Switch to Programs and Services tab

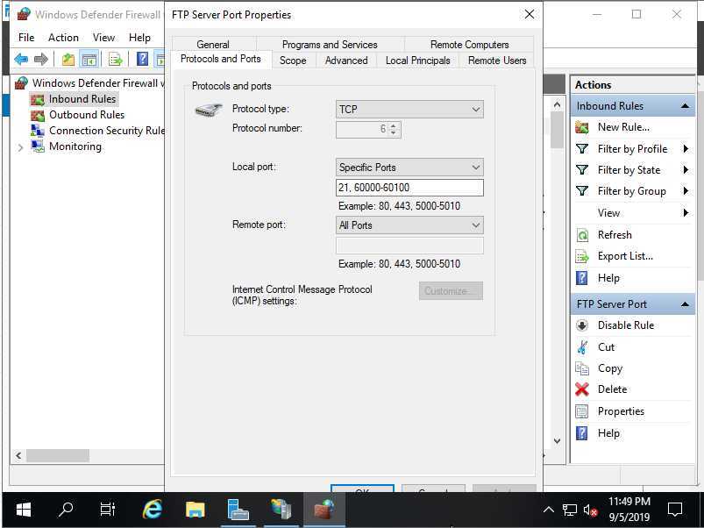coord(330,45)
